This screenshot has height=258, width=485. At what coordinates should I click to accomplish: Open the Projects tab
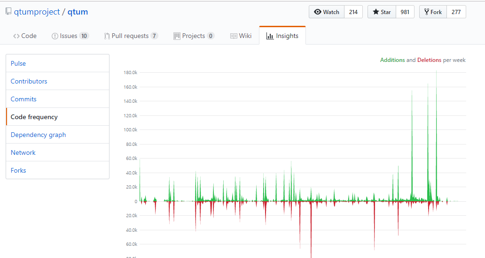tap(194, 36)
